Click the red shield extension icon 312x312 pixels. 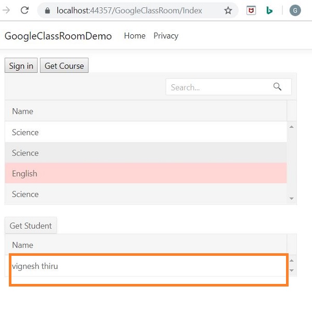coord(251,10)
